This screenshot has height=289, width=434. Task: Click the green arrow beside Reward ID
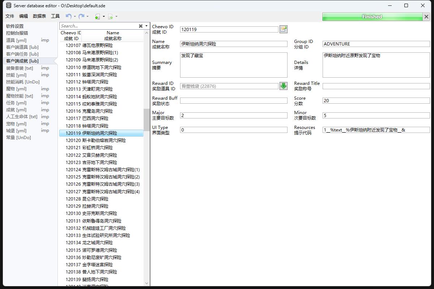(x=283, y=86)
